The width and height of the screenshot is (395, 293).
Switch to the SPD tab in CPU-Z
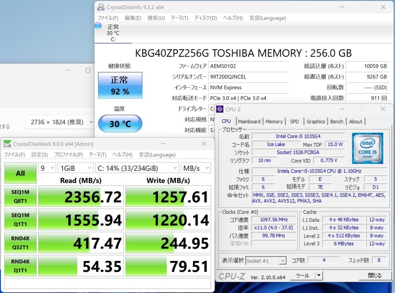tap(294, 122)
